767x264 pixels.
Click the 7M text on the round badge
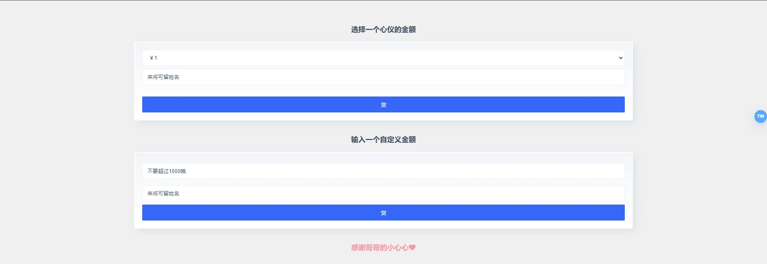pyautogui.click(x=760, y=116)
